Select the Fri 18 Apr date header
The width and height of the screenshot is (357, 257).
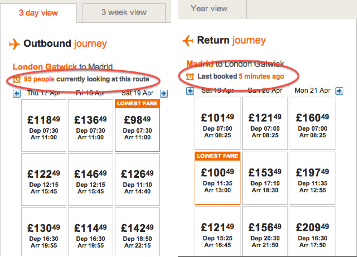click(91, 93)
